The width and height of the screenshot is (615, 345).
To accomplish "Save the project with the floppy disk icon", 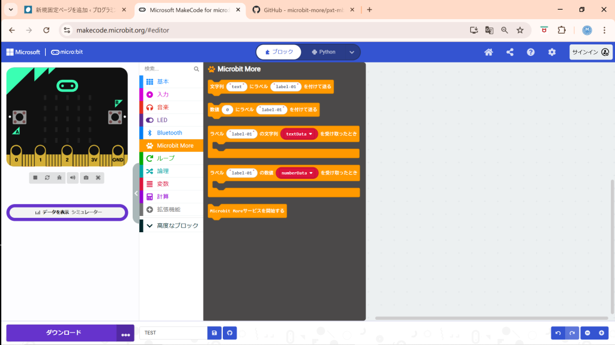I will tap(214, 333).
